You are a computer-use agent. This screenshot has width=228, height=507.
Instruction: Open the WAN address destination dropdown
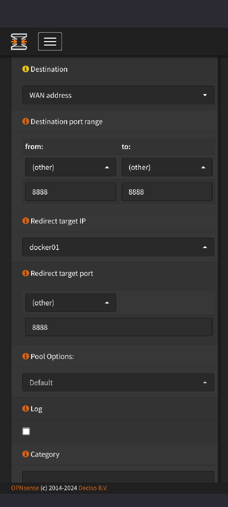pos(118,95)
